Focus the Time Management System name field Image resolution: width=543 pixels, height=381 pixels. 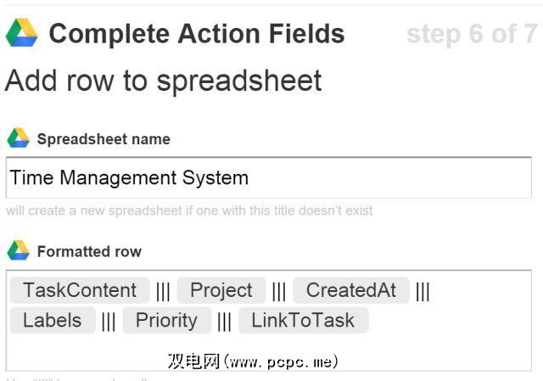pos(268,178)
